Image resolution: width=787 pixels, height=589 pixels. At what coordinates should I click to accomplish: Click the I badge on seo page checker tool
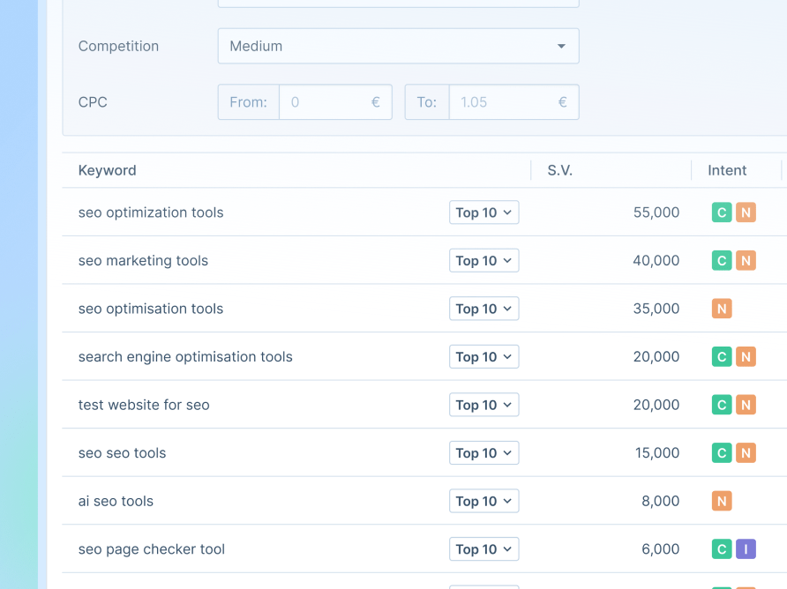[x=746, y=548]
